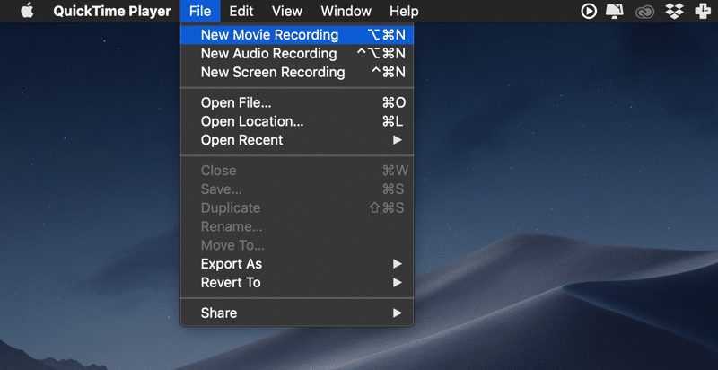The height and width of the screenshot is (370, 718).
Task: Select Open Location… menu item
Action: click(x=296, y=121)
